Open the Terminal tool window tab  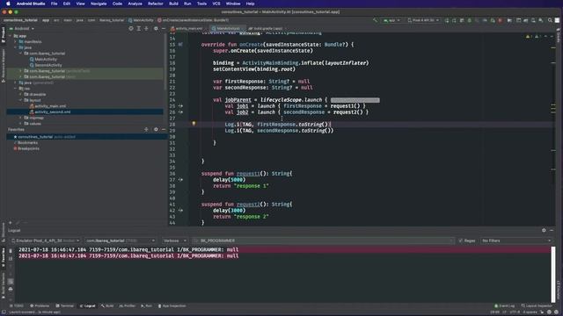[x=65, y=306]
